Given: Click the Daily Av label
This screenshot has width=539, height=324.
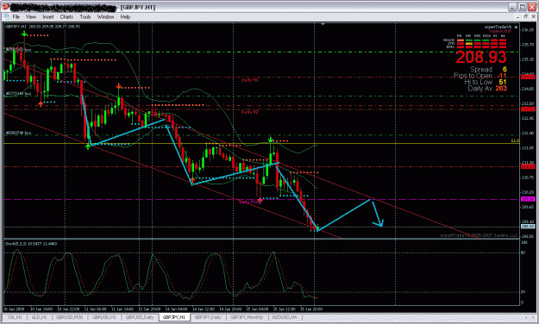Looking at the screenshot, I should [x=479, y=88].
